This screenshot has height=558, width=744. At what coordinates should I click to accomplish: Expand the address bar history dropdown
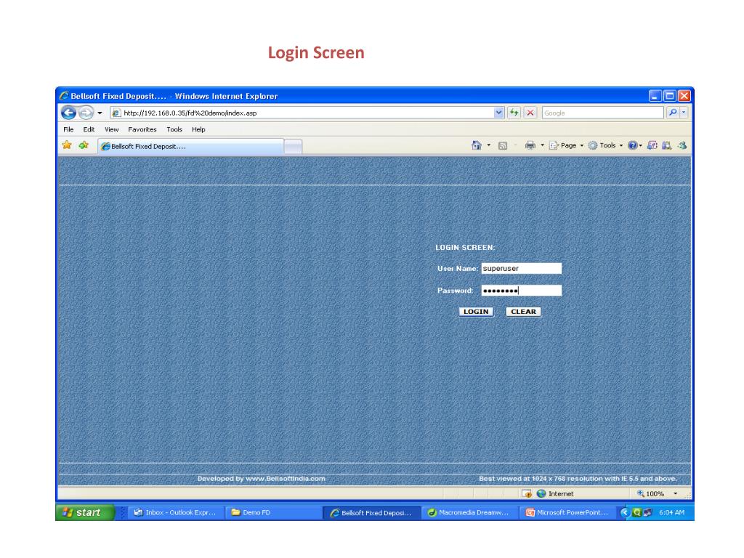point(498,113)
